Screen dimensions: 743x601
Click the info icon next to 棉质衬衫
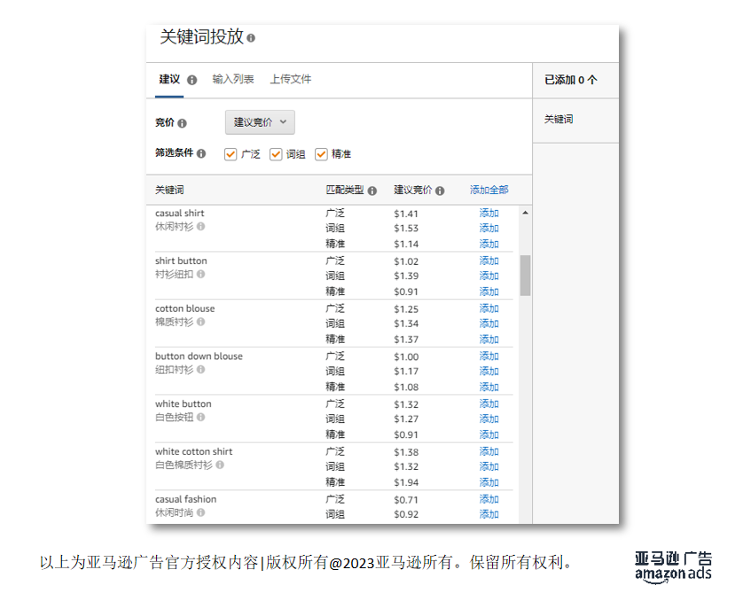(x=203, y=323)
